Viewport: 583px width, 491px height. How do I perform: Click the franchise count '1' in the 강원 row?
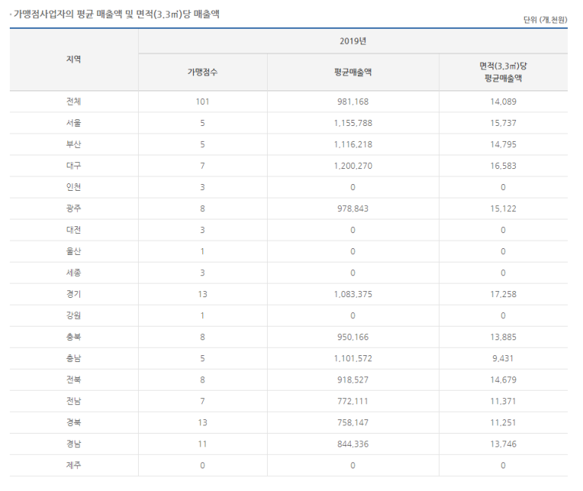tap(202, 315)
